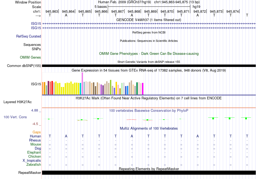Click the ISG15 label beside the GTEx bar chart

(x=36, y=84)
